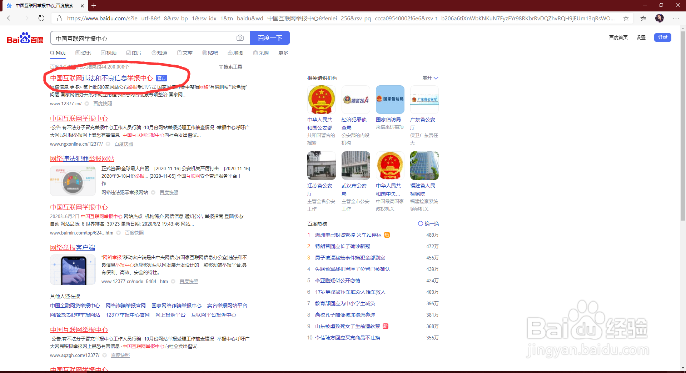Switch to the 采购 tab
686x373 pixels.
coord(261,53)
